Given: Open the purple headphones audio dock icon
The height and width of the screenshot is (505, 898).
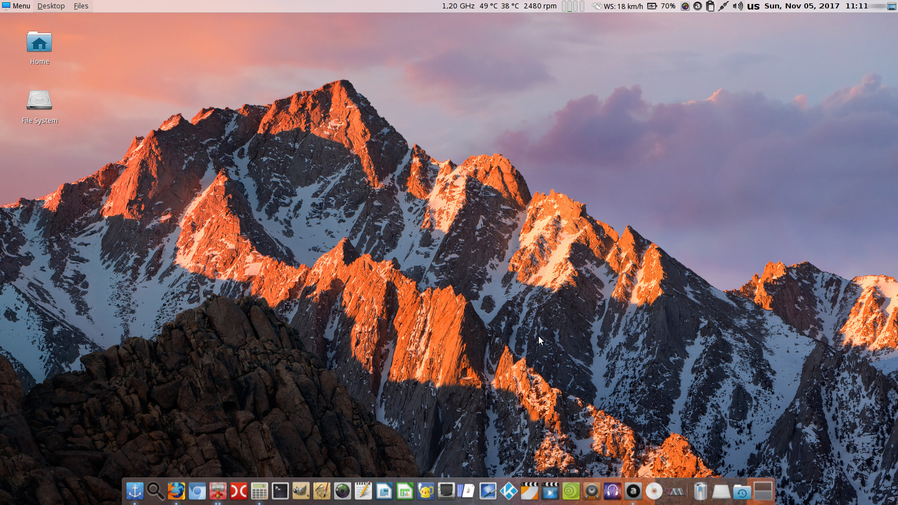Looking at the screenshot, I should (x=612, y=492).
